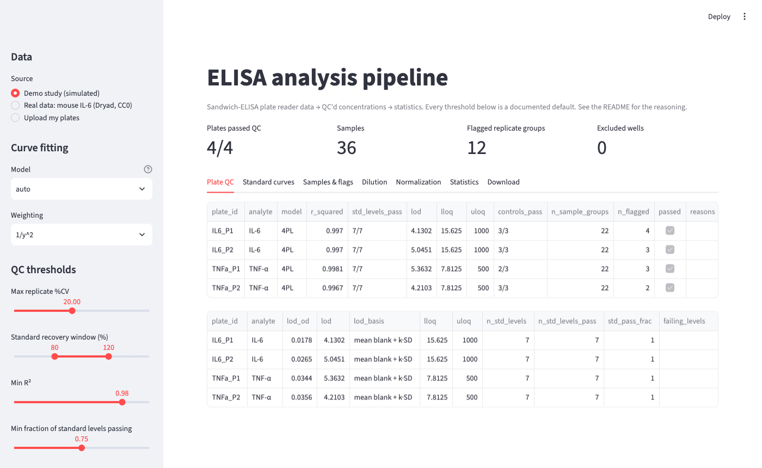Click the Flagged replicate groups value 12

point(477,147)
